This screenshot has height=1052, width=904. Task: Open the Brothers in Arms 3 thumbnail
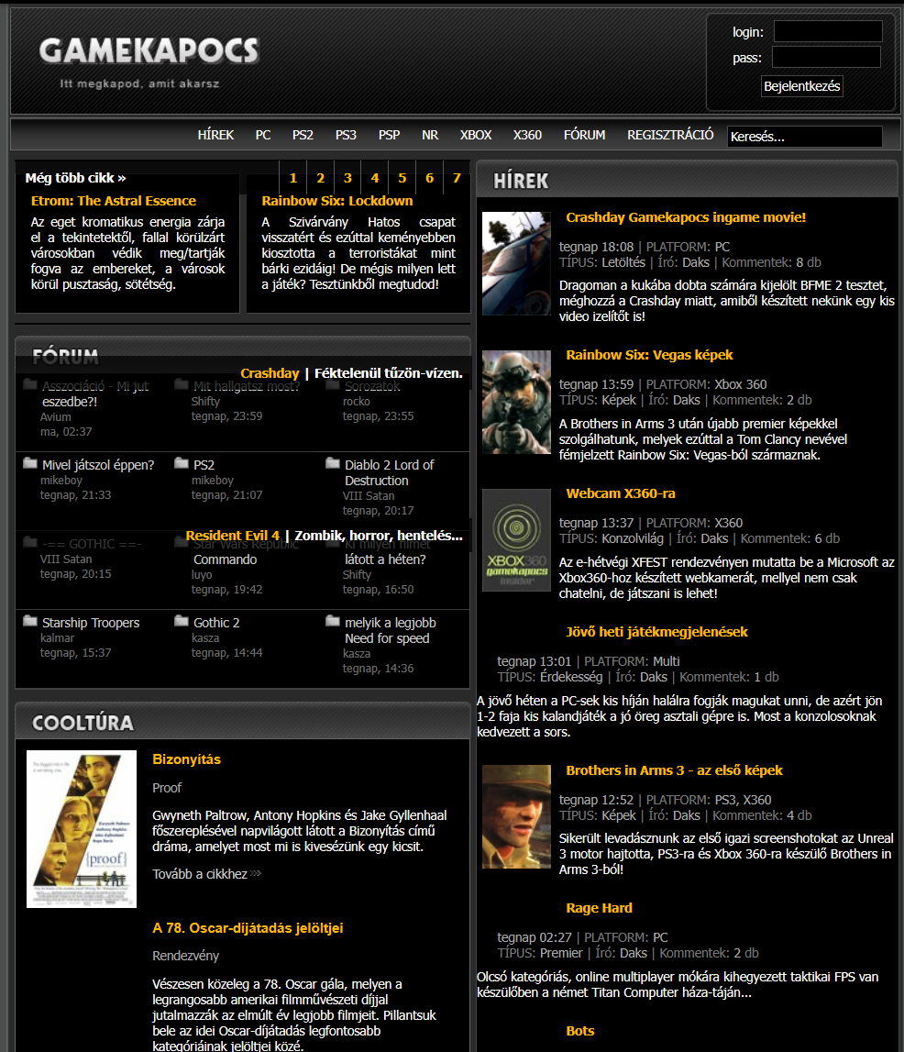pyautogui.click(x=516, y=816)
